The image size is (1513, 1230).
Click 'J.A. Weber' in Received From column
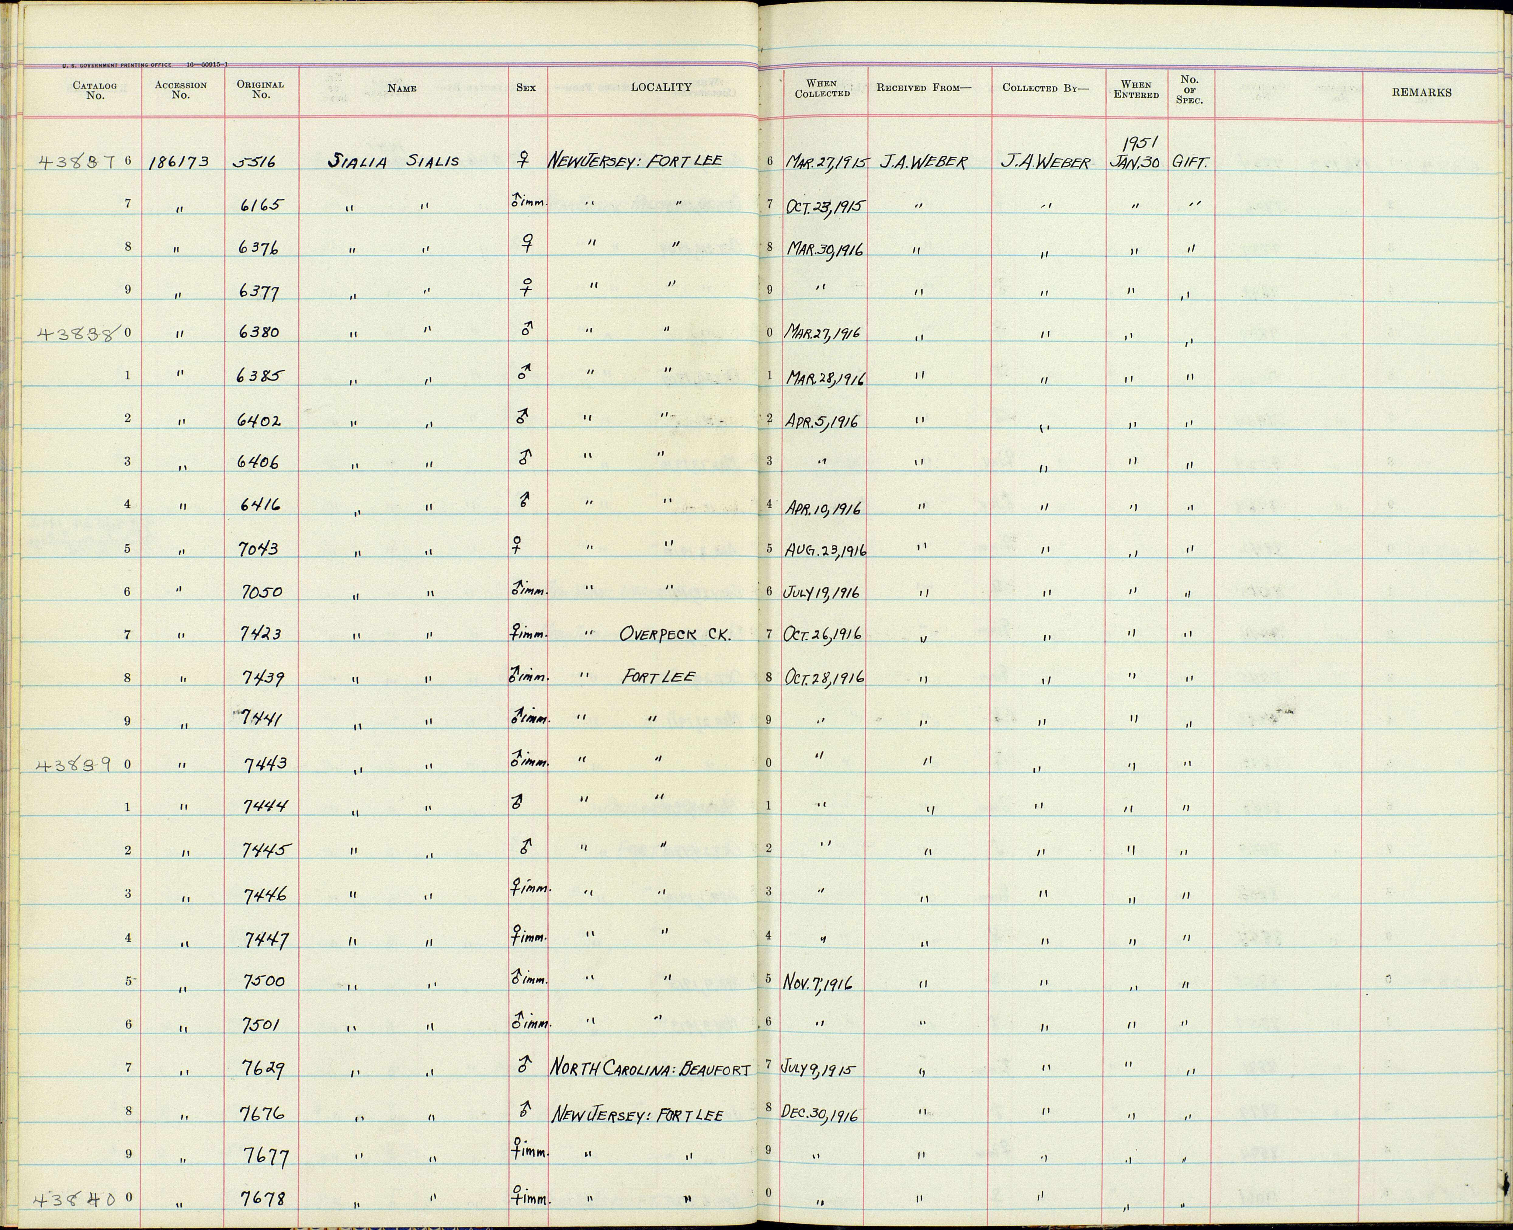click(923, 162)
